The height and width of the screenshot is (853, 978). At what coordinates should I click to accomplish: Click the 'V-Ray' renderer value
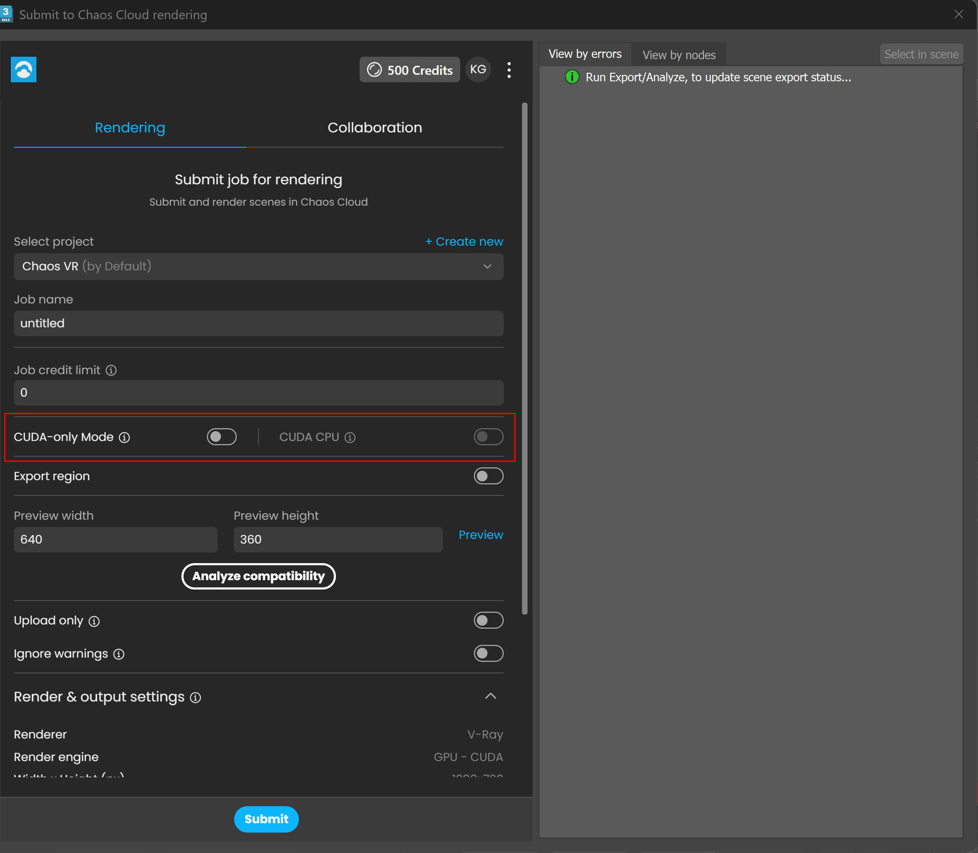click(485, 735)
